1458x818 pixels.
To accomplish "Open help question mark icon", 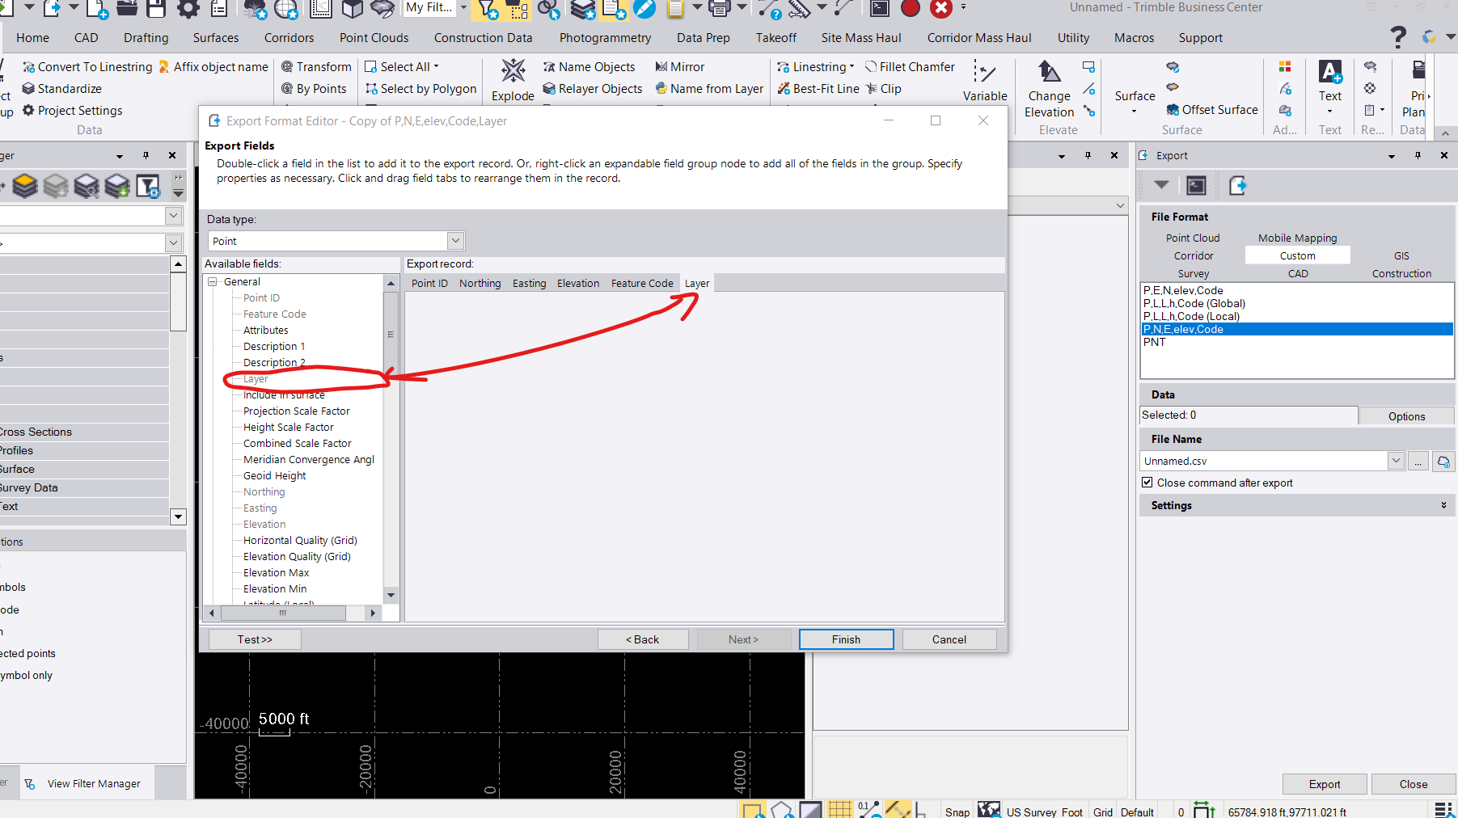I will tap(1398, 37).
